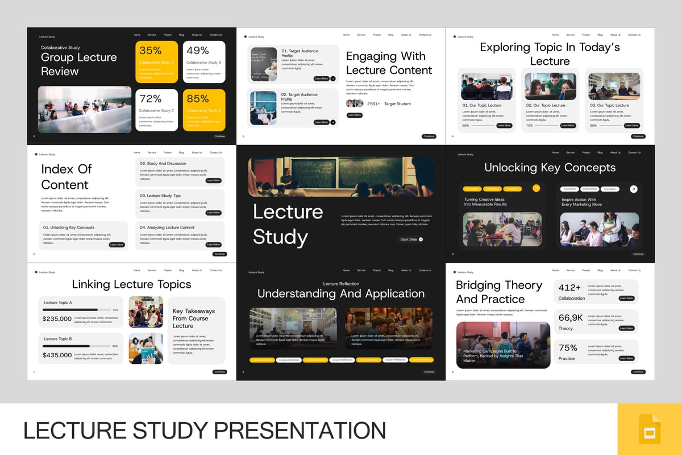Click the student avatars group next to 2561+

pyautogui.click(x=355, y=104)
